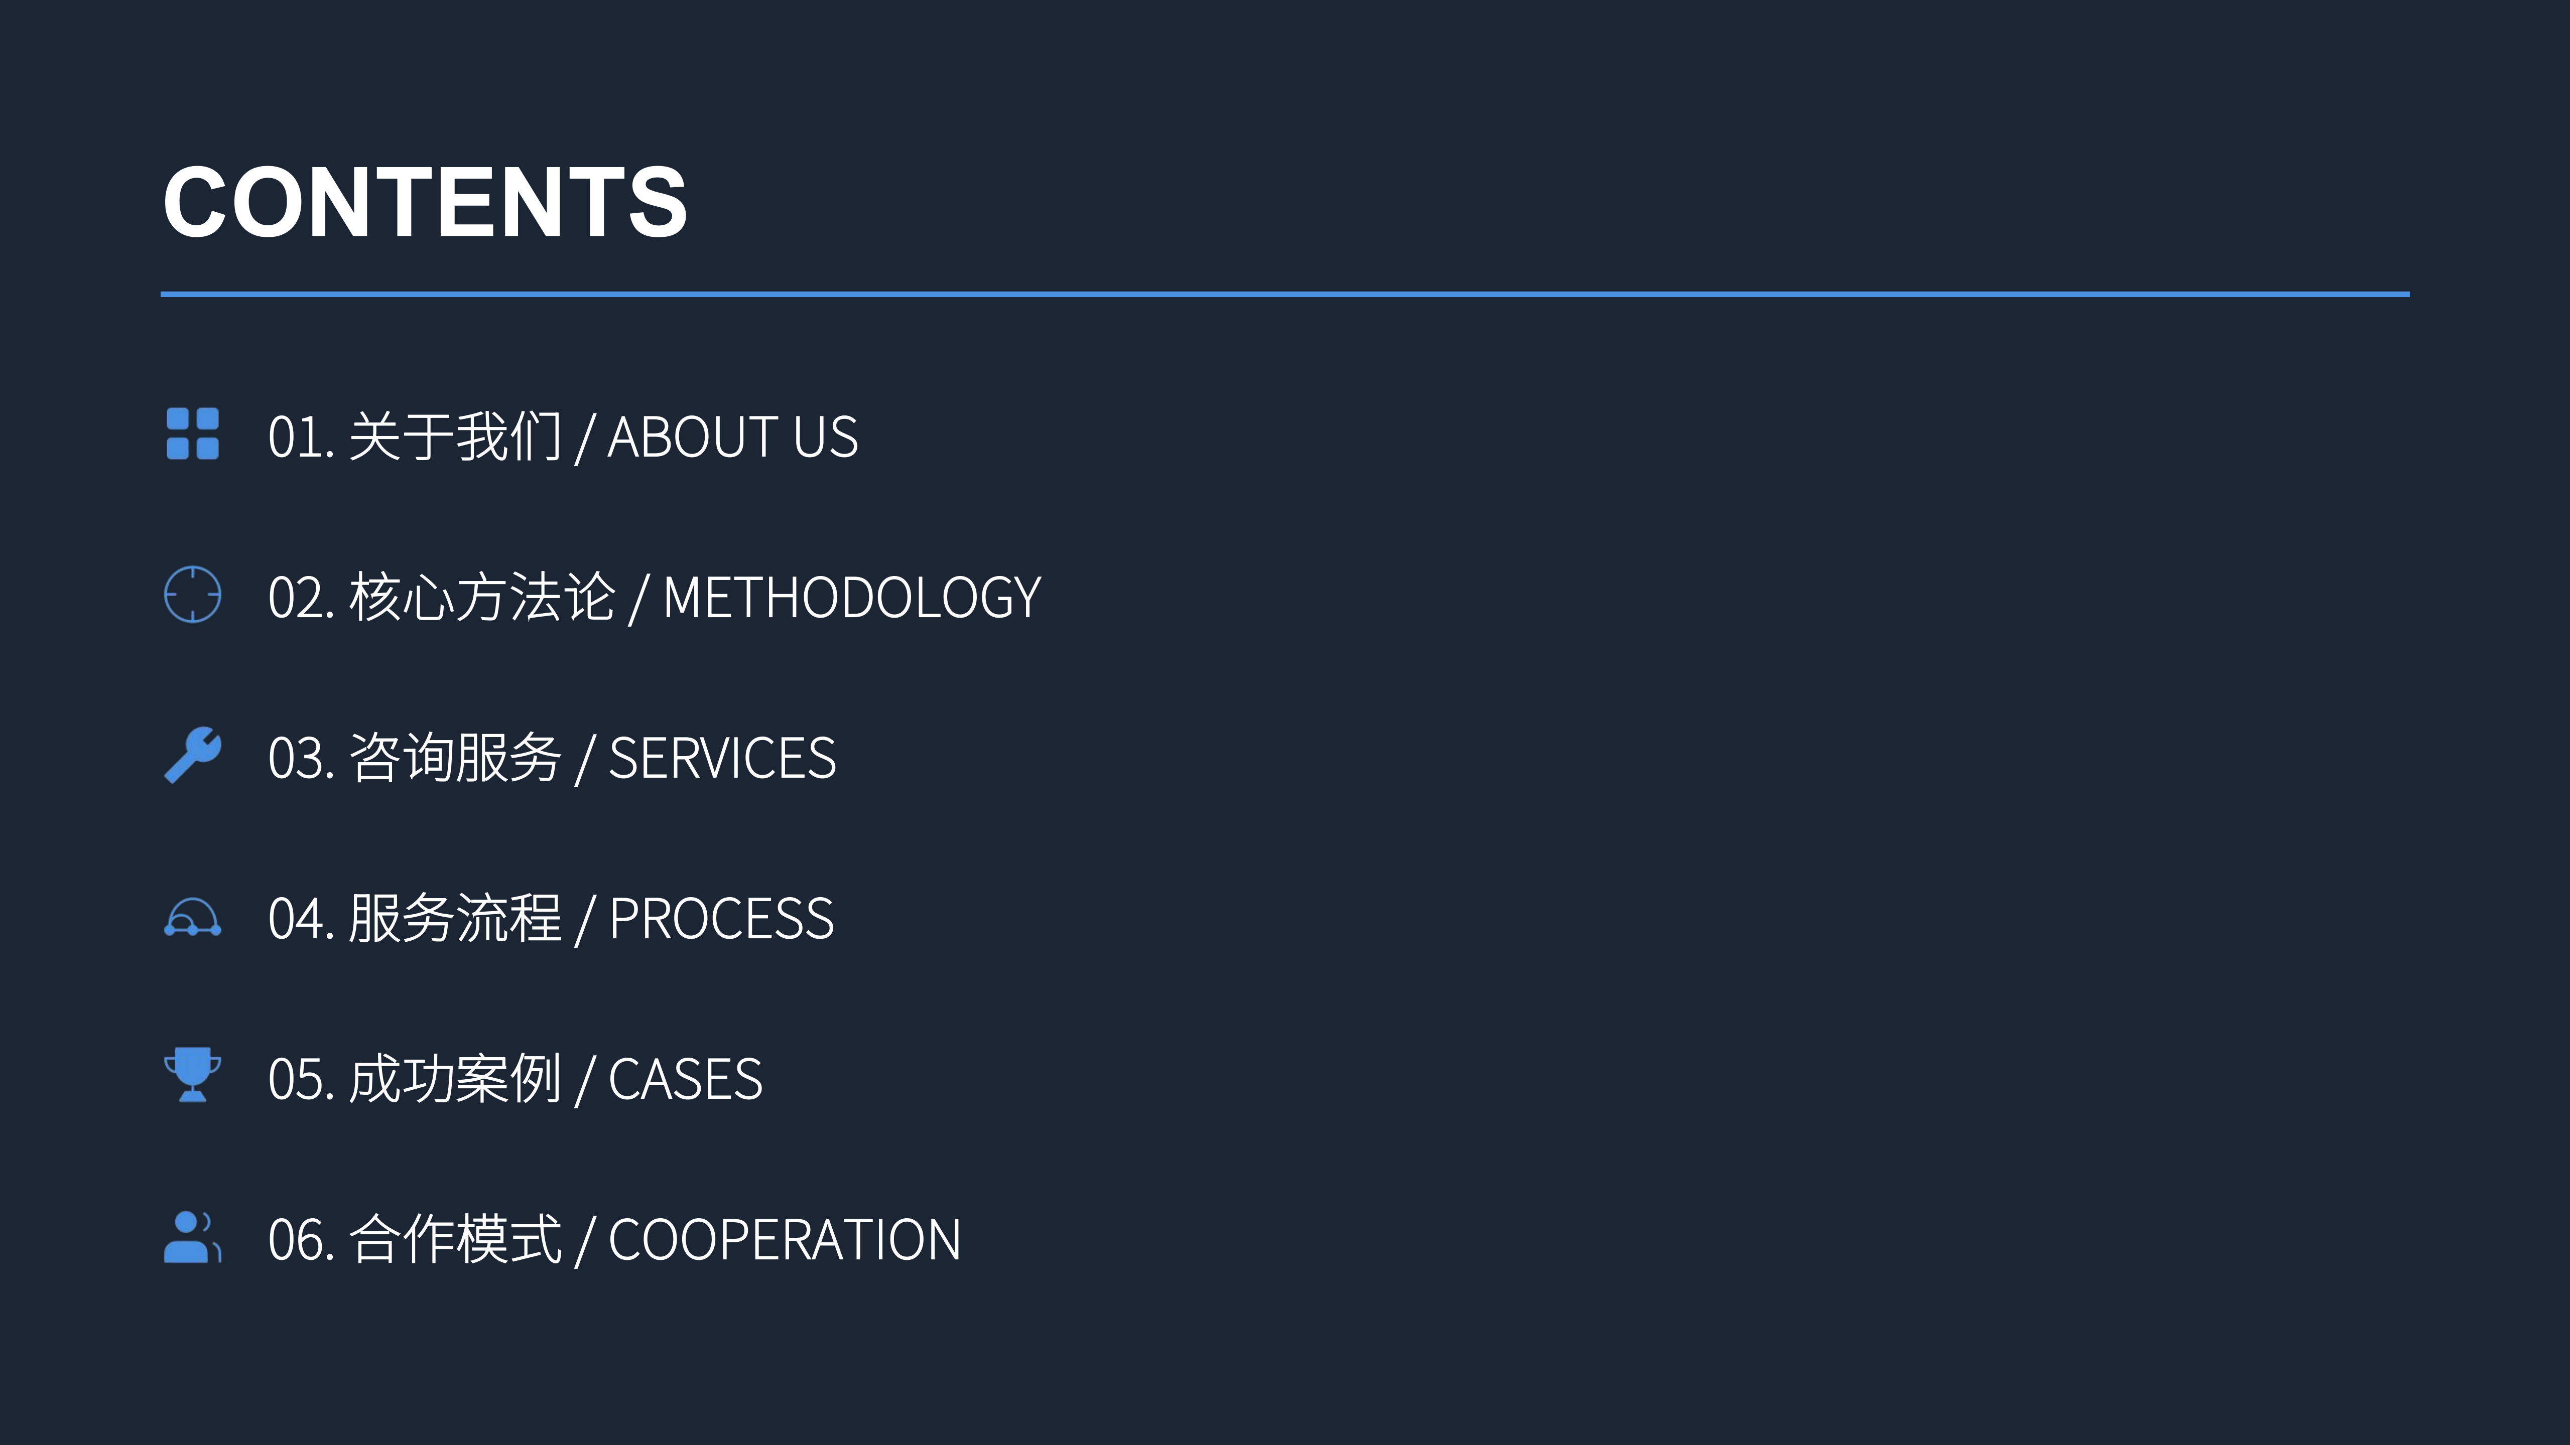Click the 关于我们 text
The image size is (2570, 1445).
point(455,437)
